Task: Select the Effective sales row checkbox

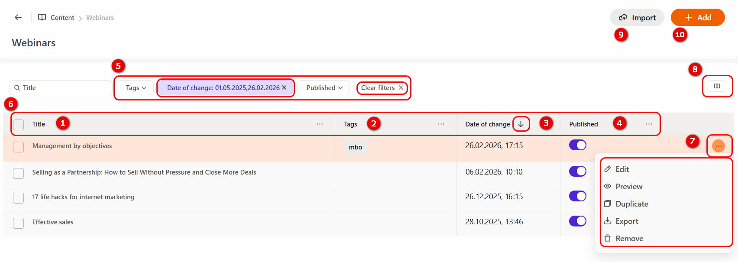Action: point(19,223)
